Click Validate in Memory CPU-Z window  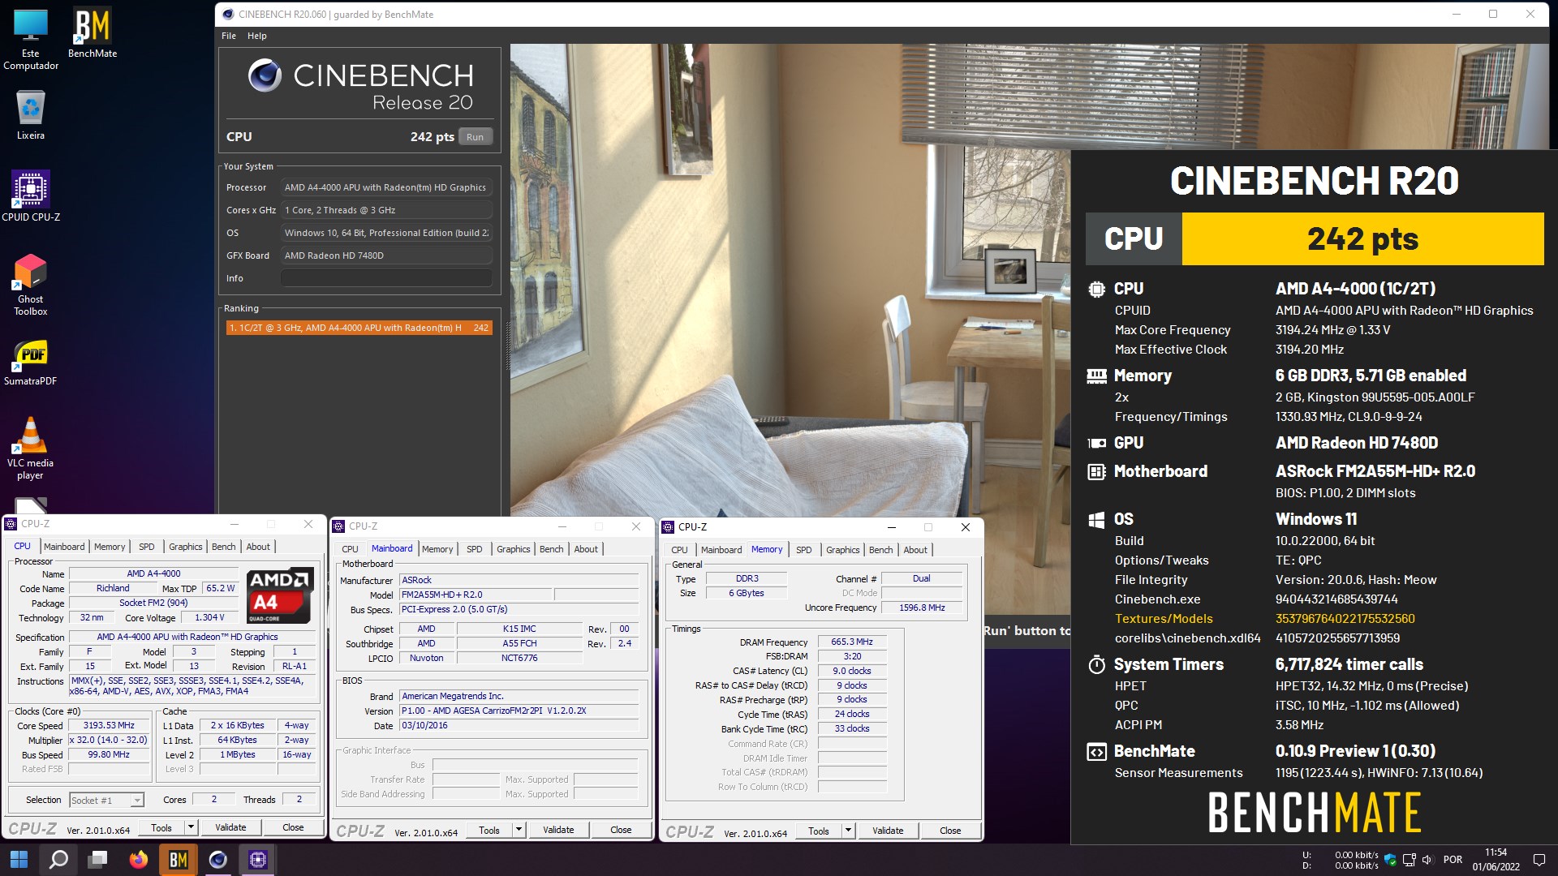[x=888, y=831]
